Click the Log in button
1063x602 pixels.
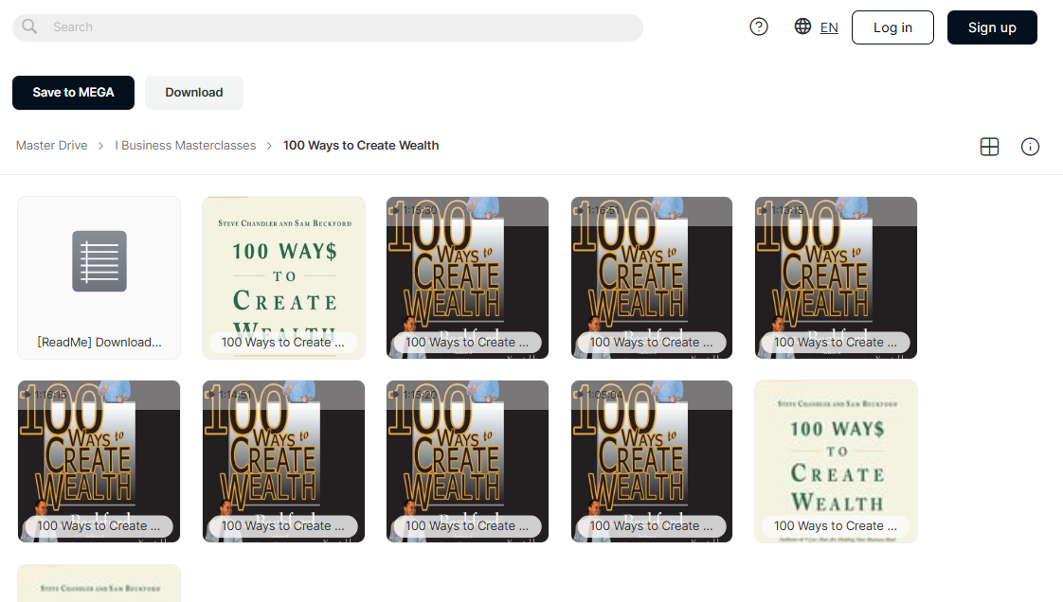[x=892, y=27]
